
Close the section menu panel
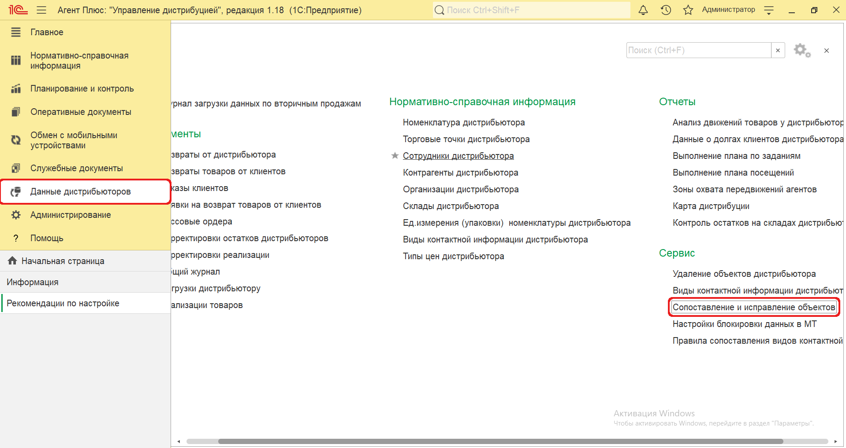pyautogui.click(x=827, y=51)
